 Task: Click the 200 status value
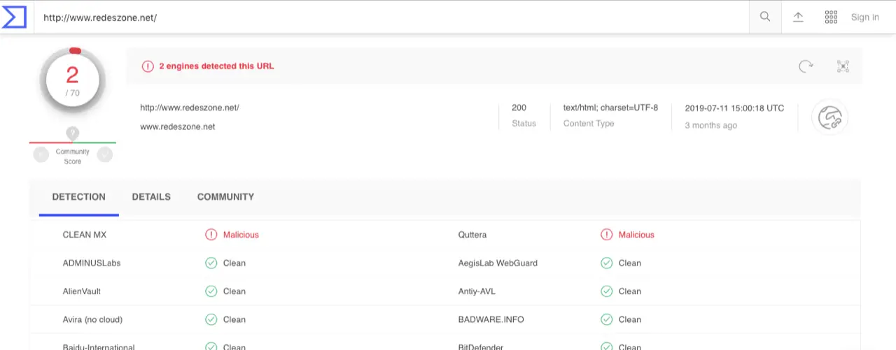[519, 108]
